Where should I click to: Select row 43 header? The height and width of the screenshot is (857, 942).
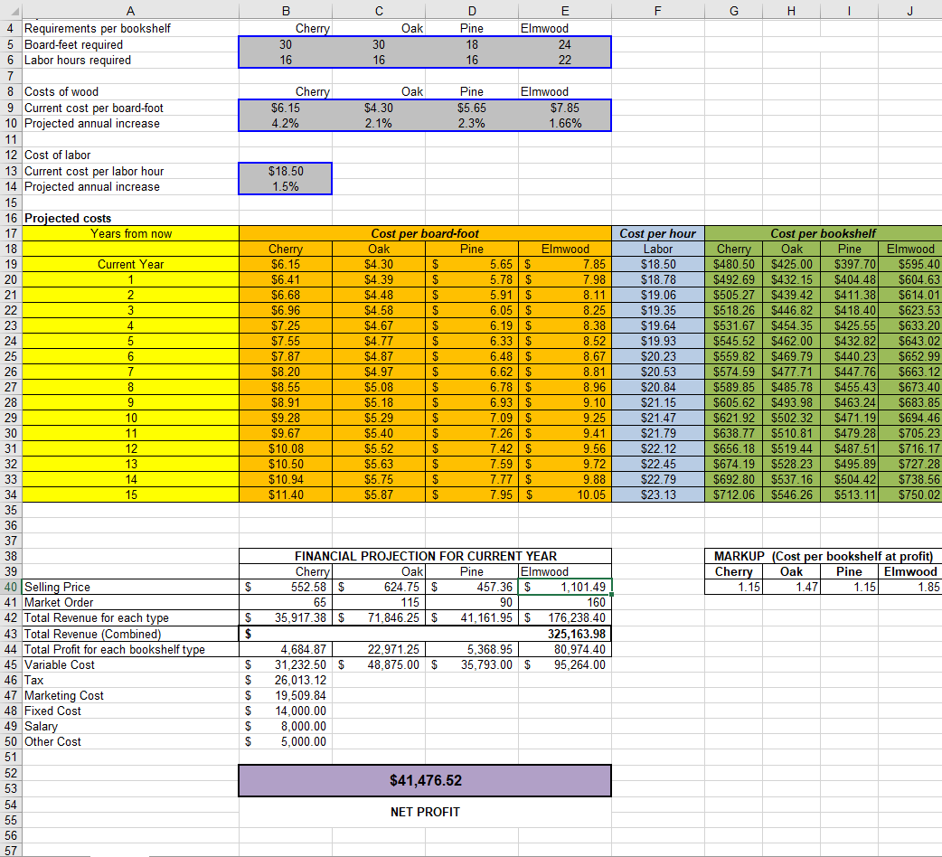coord(10,634)
